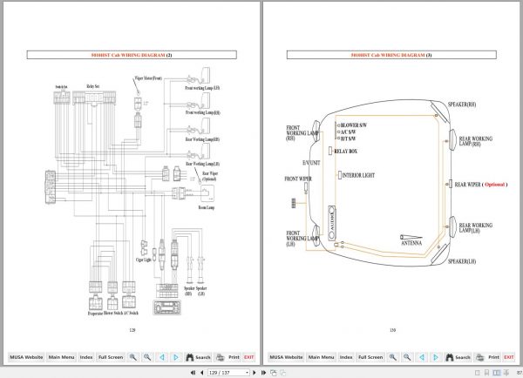Click the Cab Wiring Diagram (2) title

[x=132, y=55]
